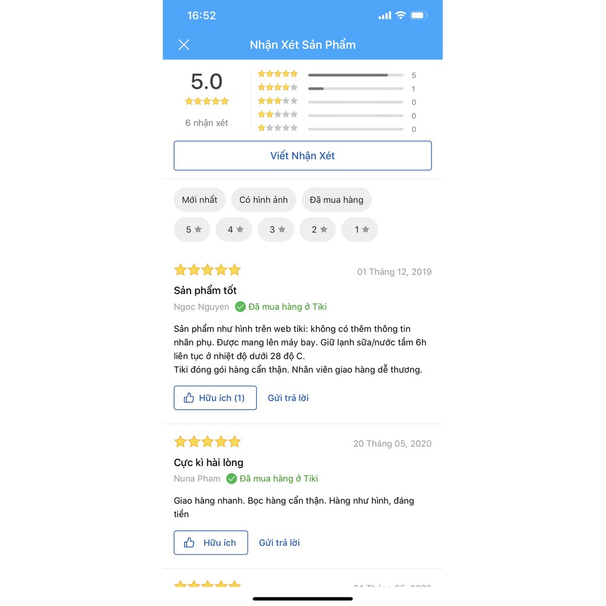Mark Nuna Pham's review as Hữu ích
The height and width of the screenshot is (606, 606).
211,543
